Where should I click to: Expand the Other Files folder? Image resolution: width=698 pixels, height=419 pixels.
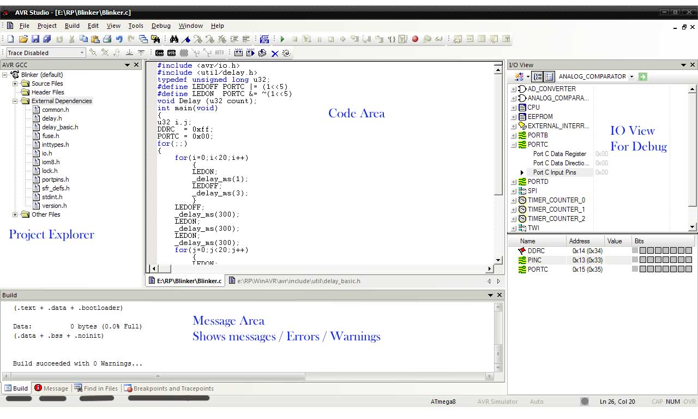pos(15,214)
